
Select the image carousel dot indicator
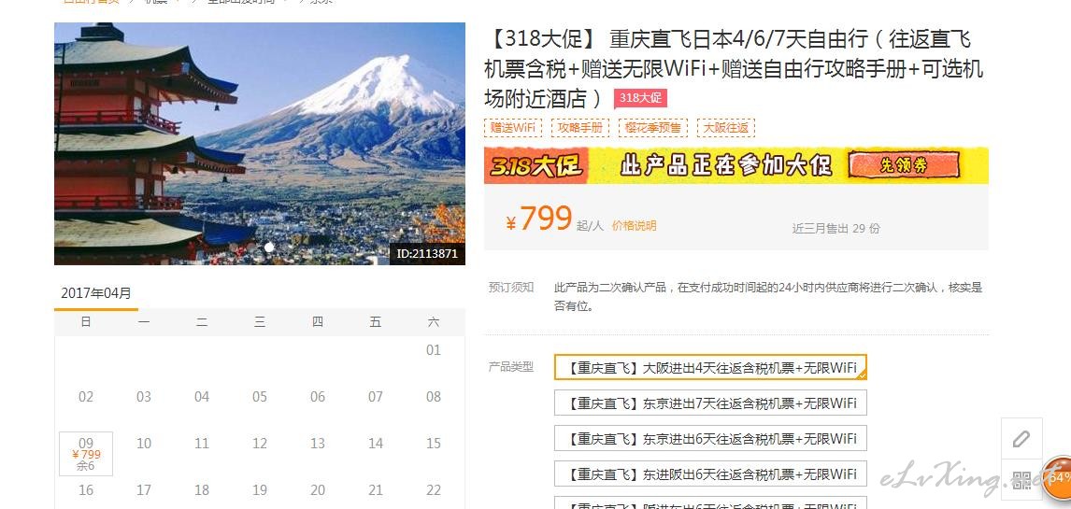(269, 247)
